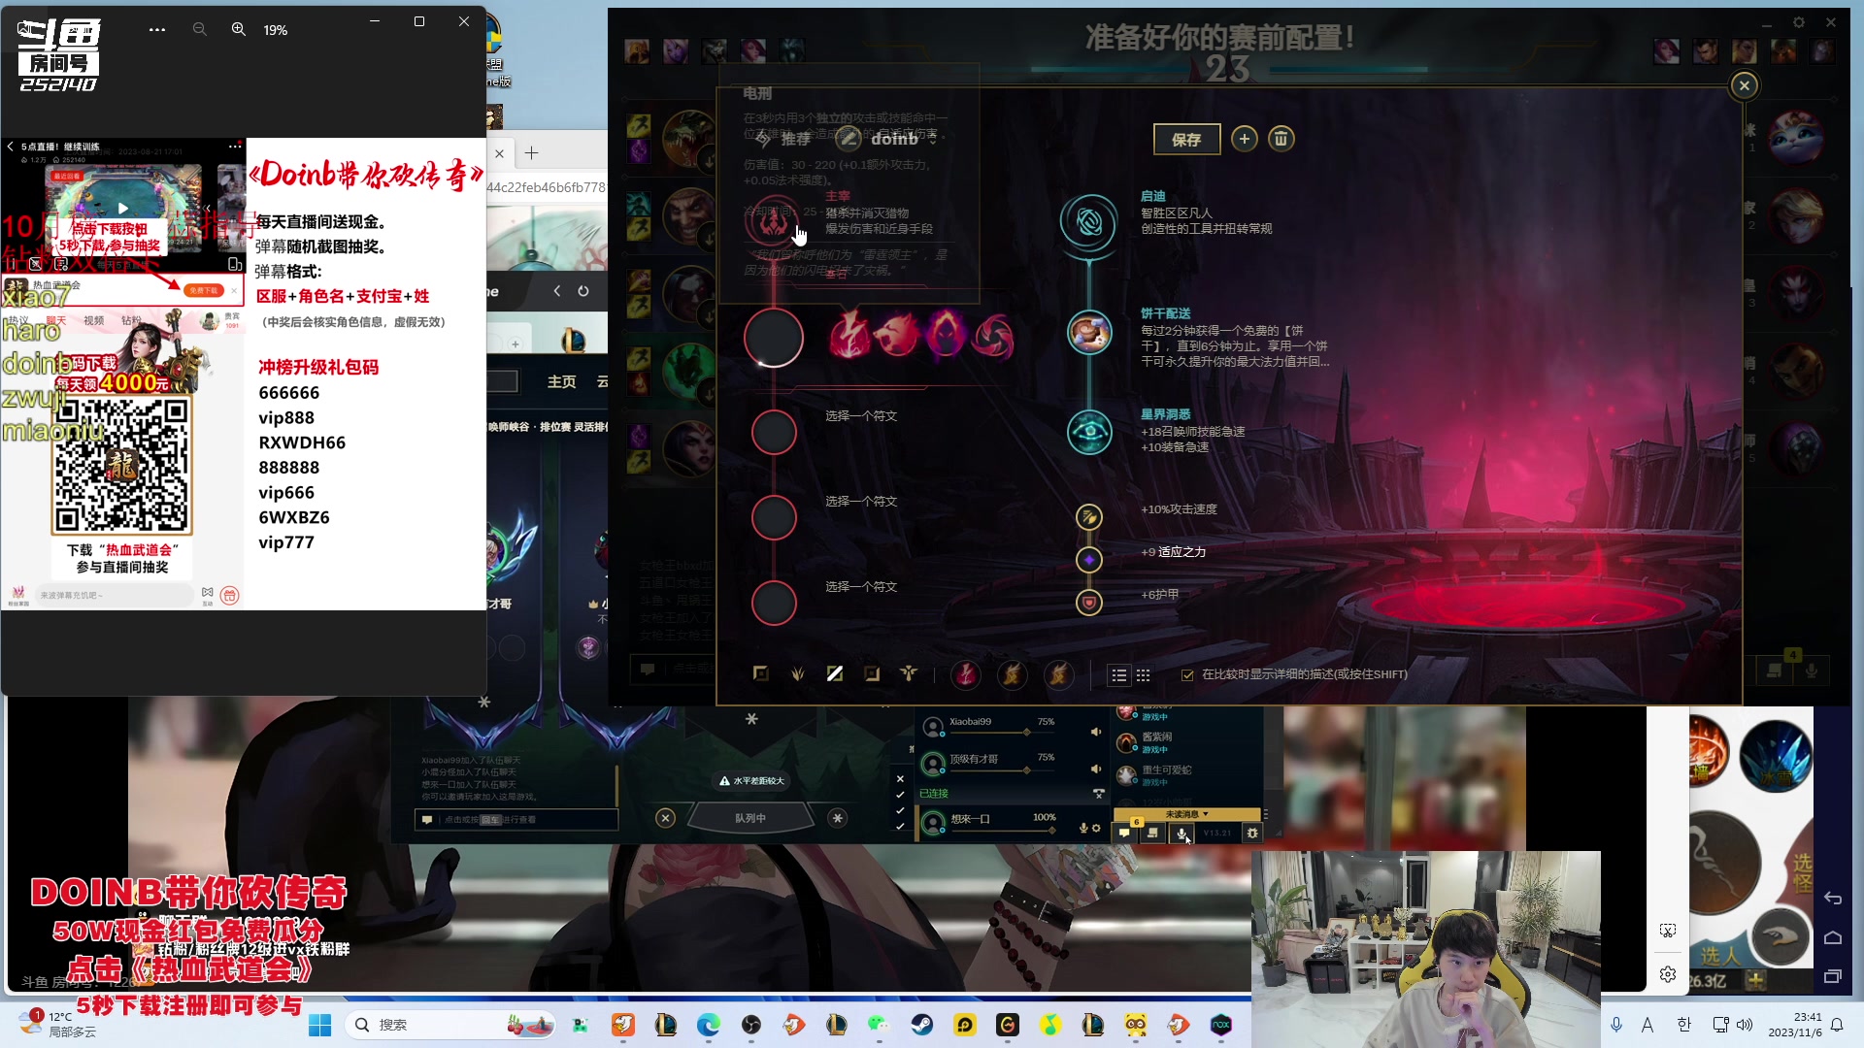Screen dimensions: 1864x1048
Task: Mute the 顶级有才哥 speaker
Action: click(1096, 769)
